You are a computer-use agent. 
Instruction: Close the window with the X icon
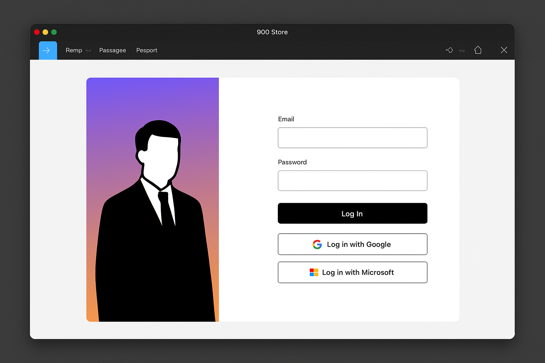(504, 50)
